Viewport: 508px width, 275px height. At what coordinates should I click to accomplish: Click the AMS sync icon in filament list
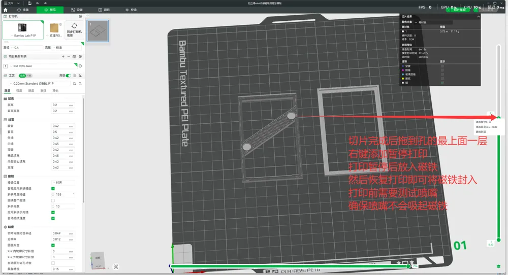(74, 56)
